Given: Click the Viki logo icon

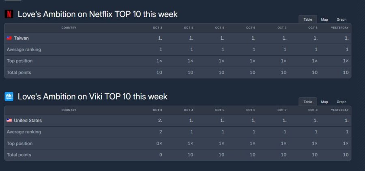Looking at the screenshot, I should point(9,97).
